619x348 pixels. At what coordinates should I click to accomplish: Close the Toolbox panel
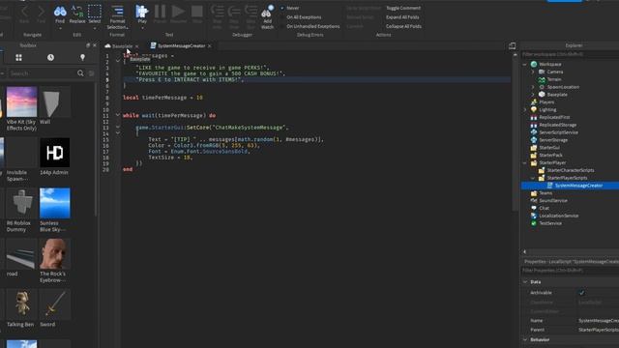coord(95,45)
